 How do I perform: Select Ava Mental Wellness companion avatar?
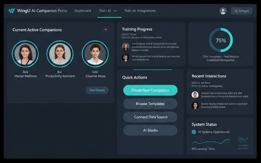click(x=25, y=54)
